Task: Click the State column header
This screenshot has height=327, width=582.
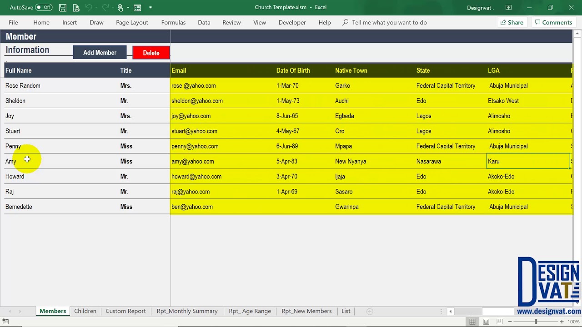Action: tap(423, 70)
